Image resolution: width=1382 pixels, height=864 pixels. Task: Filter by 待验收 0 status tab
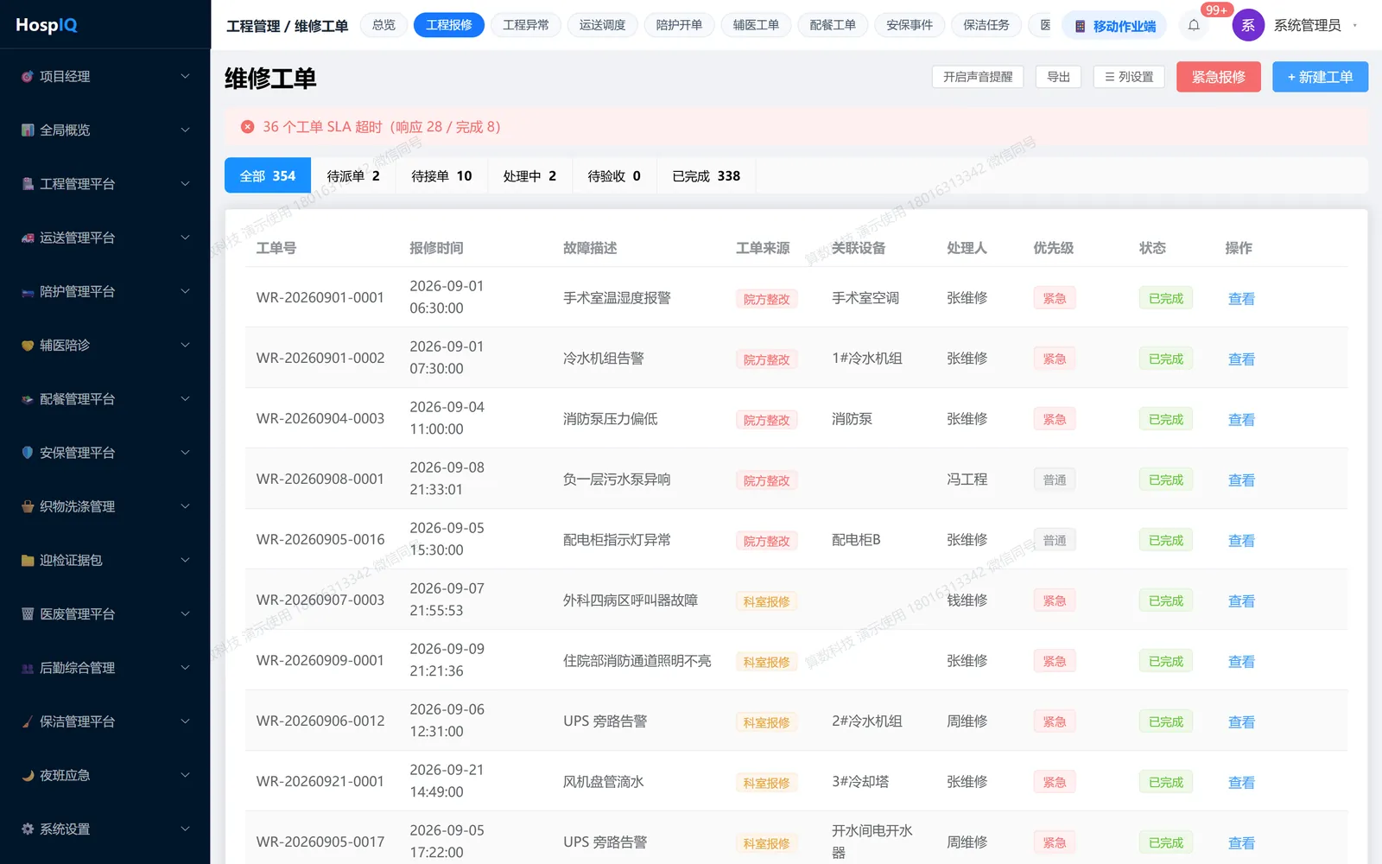pyautogui.click(x=614, y=175)
